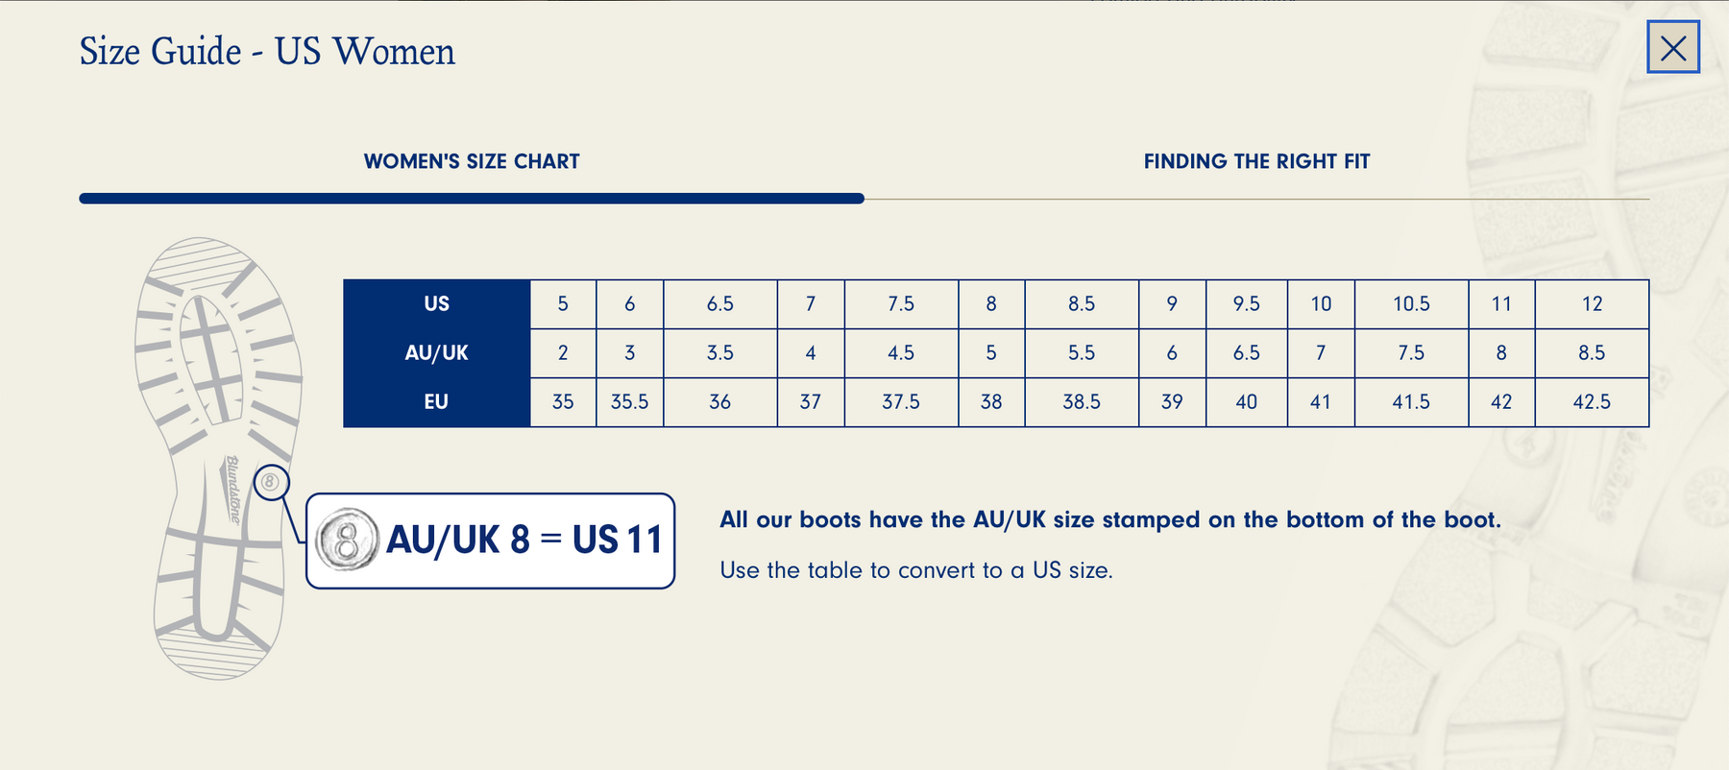Select US size 5 cell
This screenshot has width=1729, height=770.
tap(563, 304)
